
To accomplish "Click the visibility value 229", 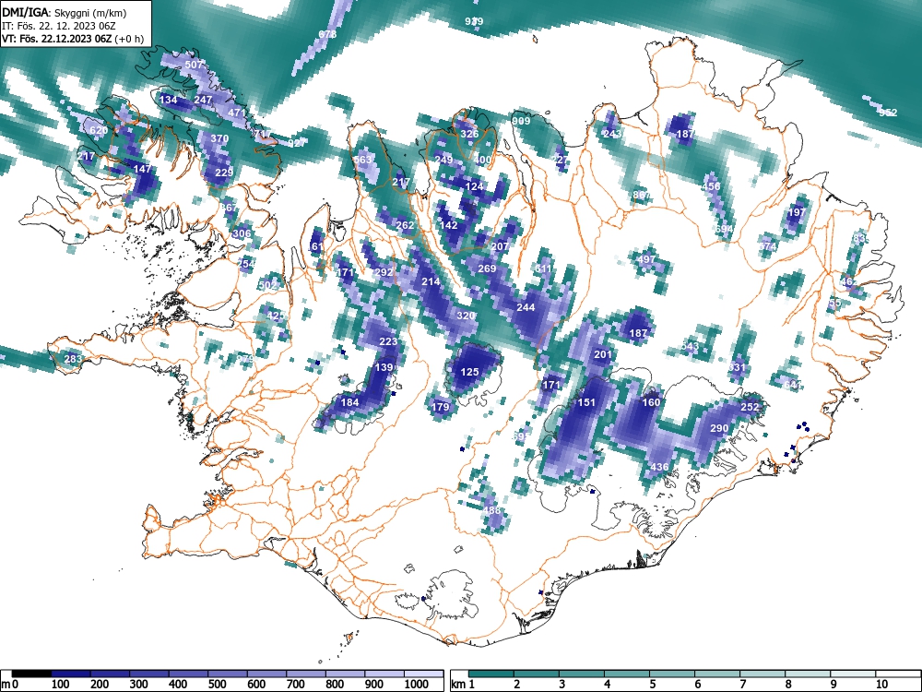I will pos(224,173).
